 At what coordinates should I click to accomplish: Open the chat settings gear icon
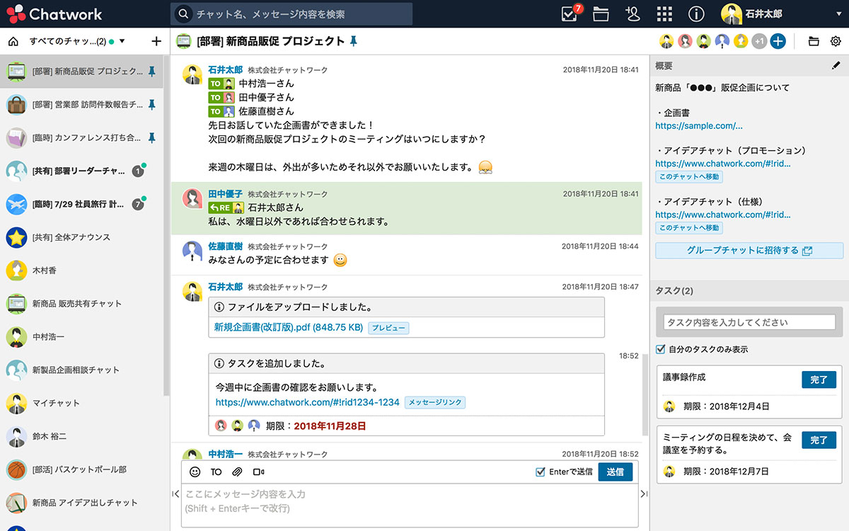click(x=836, y=41)
